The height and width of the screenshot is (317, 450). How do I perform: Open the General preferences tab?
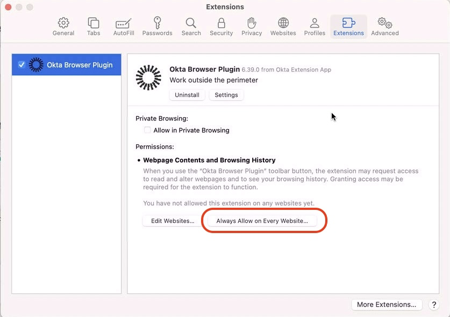pyautogui.click(x=63, y=26)
